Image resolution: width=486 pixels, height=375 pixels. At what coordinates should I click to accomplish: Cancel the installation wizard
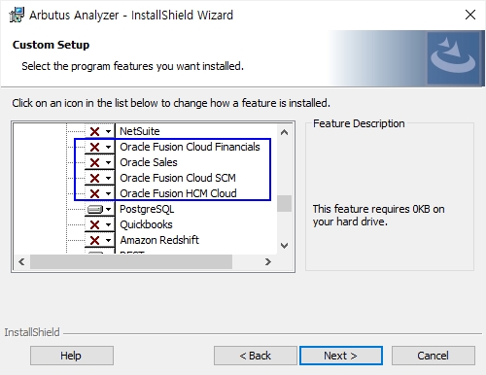click(x=434, y=356)
